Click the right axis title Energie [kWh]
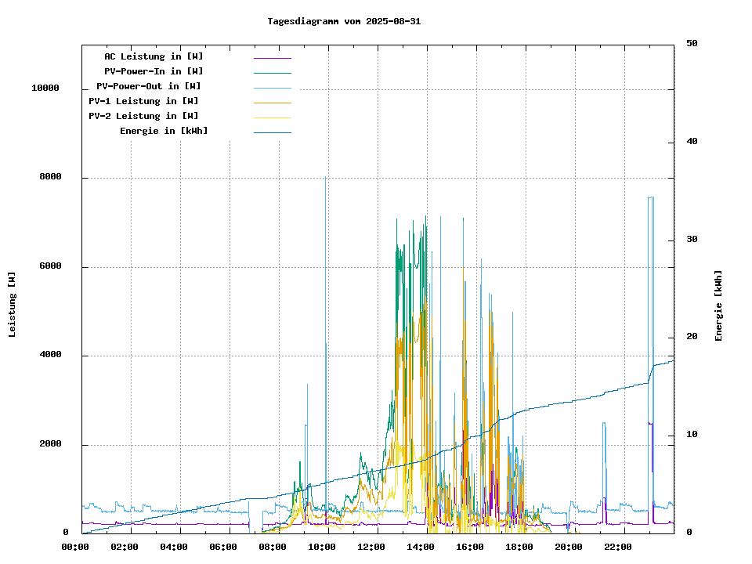 click(718, 305)
